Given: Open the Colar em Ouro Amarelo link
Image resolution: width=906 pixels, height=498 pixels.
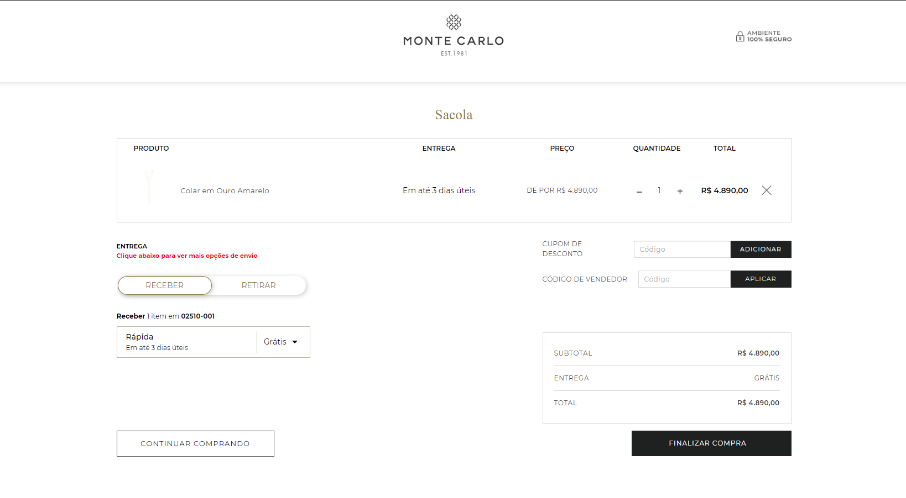Looking at the screenshot, I should click(225, 191).
